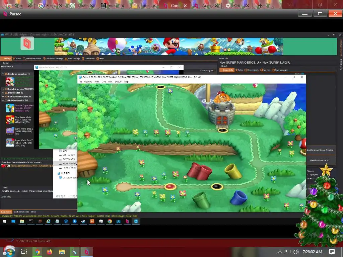Select 'SYSTEM (D:)' drive in explorer tree
This screenshot has width=343, height=257.
pos(67,159)
